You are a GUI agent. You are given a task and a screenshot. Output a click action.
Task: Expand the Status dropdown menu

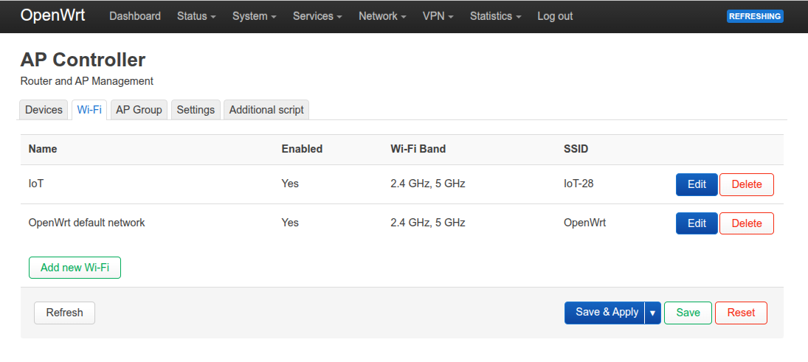tap(196, 16)
